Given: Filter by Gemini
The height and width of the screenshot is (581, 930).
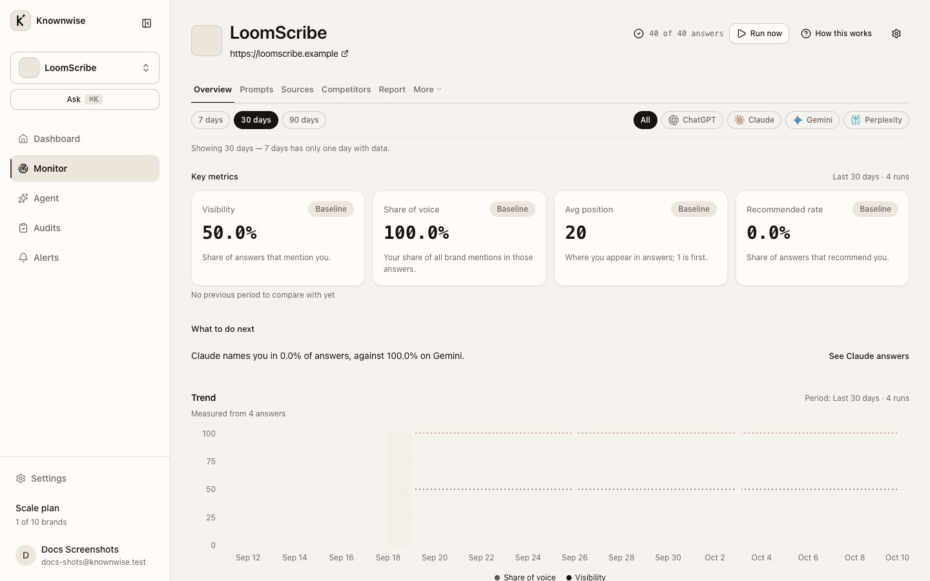Looking at the screenshot, I should (812, 120).
